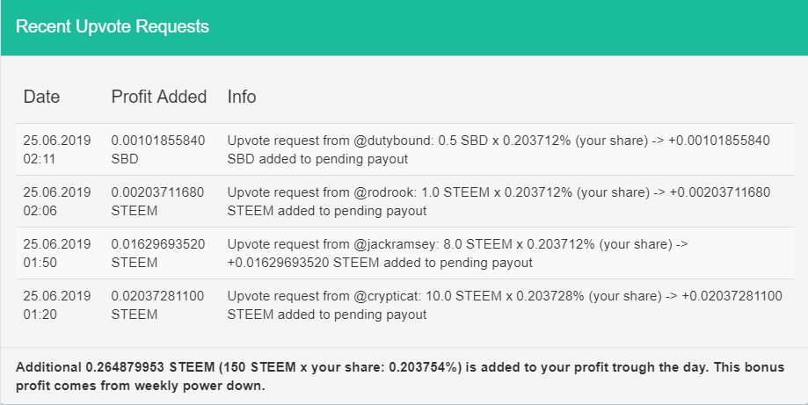Screen dimensions: 808x405
Task: Click the date 25.06.2019 01:20
Action: click(x=56, y=306)
